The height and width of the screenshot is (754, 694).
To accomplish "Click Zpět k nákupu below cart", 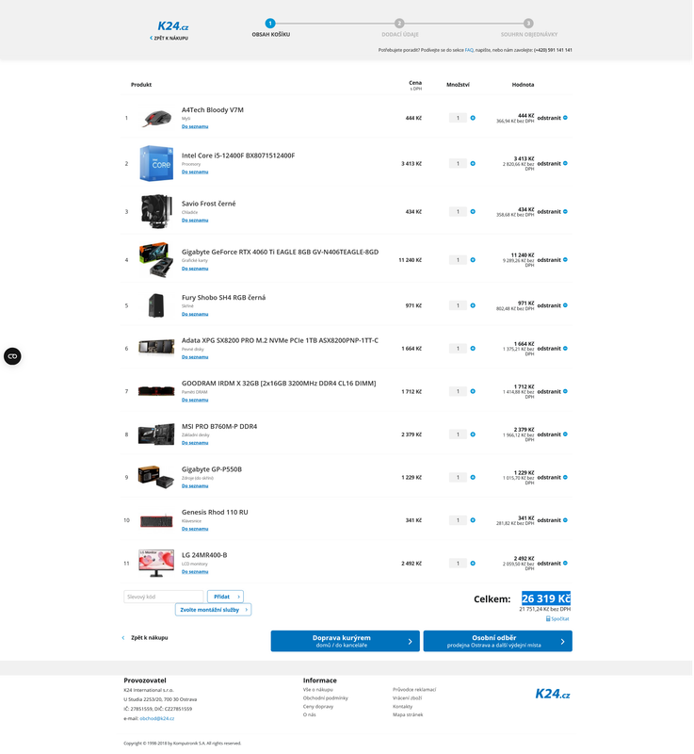I will click(146, 639).
